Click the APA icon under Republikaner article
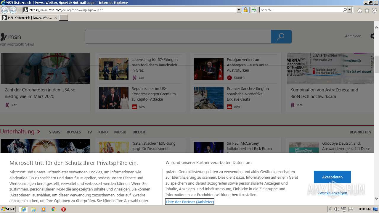Image resolution: width=379 pixels, height=213 pixels. [x=134, y=107]
